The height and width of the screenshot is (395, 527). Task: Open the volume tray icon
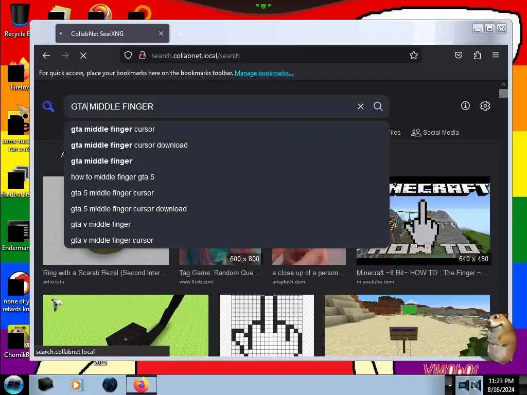(476, 385)
